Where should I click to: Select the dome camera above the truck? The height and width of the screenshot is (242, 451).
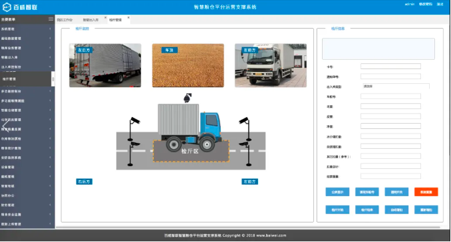click(x=188, y=98)
